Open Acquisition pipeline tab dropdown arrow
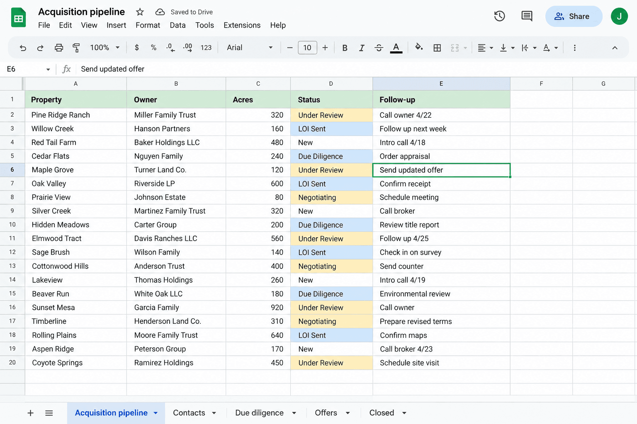This screenshot has height=424, width=637. [156, 413]
